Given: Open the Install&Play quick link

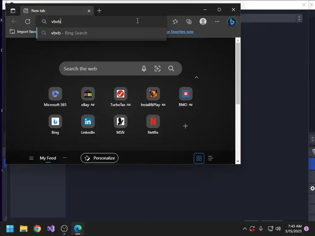Looking at the screenshot, I should (153, 97).
